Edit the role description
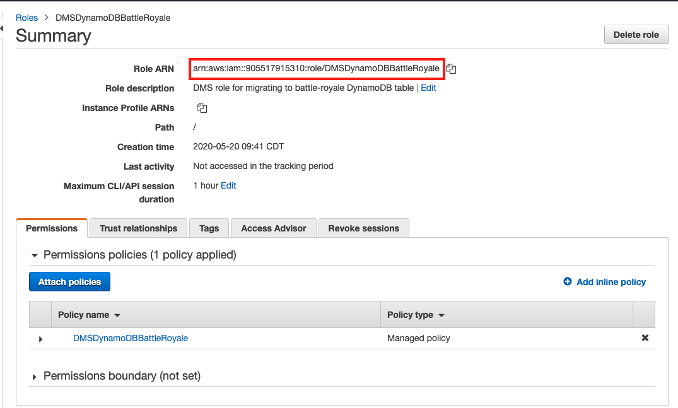This screenshot has width=678, height=408. [428, 88]
